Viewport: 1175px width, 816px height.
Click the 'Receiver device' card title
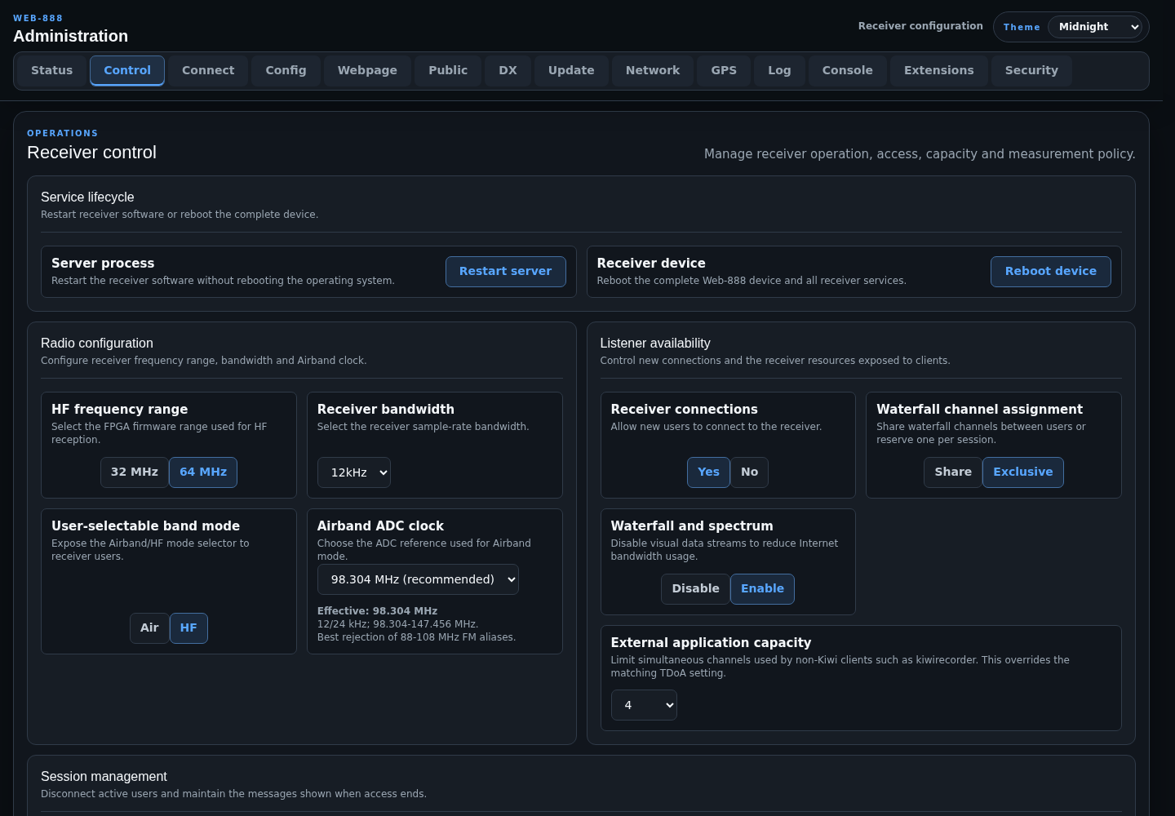tap(651, 264)
